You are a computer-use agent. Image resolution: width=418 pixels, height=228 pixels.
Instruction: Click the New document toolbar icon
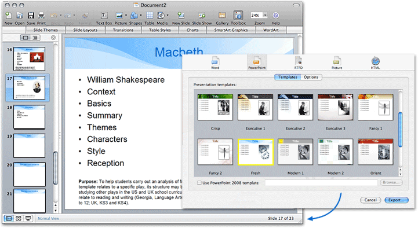(8, 16)
